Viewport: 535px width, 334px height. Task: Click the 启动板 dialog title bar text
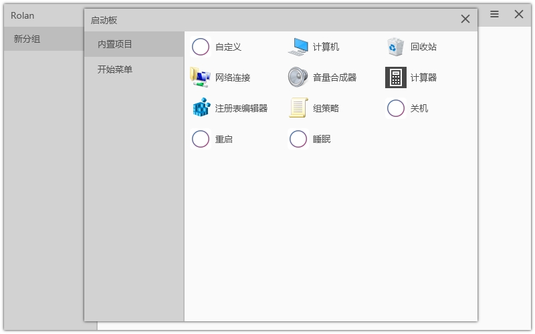tap(104, 20)
